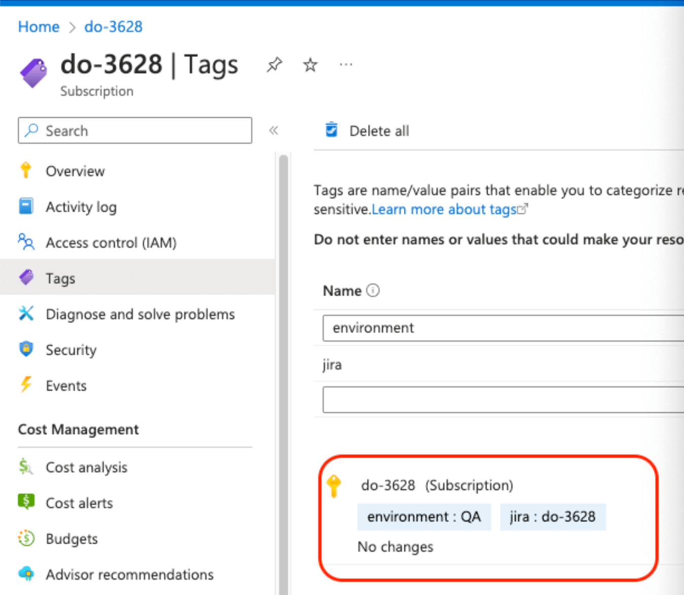Image resolution: width=684 pixels, height=595 pixels.
Task: Click the environment tag name field
Action: (x=502, y=328)
